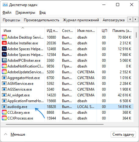This screenshot has width=139, height=142.
Task: Click the Photoshop icon for PID 12468
Action: (x=4, y=49)
